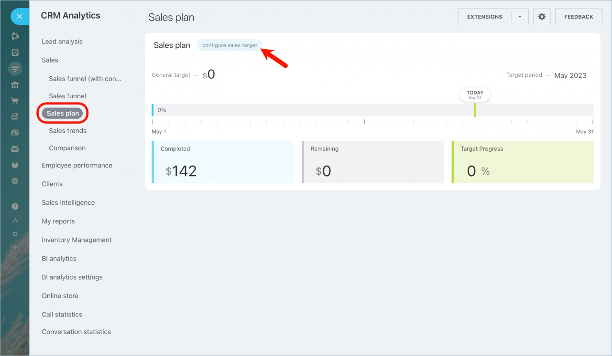
Task: Open BI analytics settings item
Action: tap(72, 277)
